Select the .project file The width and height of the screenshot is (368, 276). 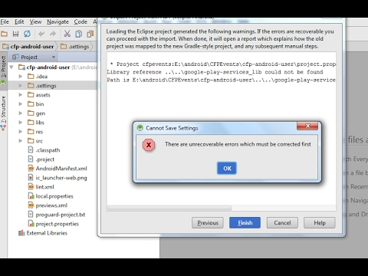click(x=45, y=159)
